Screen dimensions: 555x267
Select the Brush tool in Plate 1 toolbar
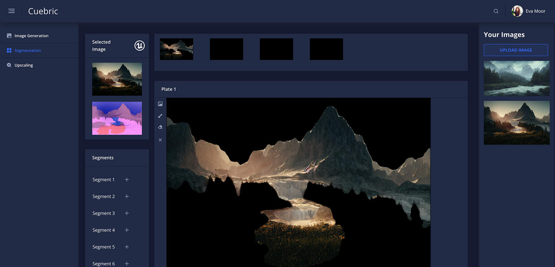(x=160, y=116)
